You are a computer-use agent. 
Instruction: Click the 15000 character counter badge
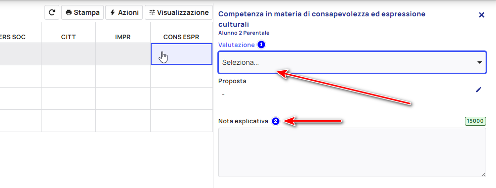click(475, 121)
